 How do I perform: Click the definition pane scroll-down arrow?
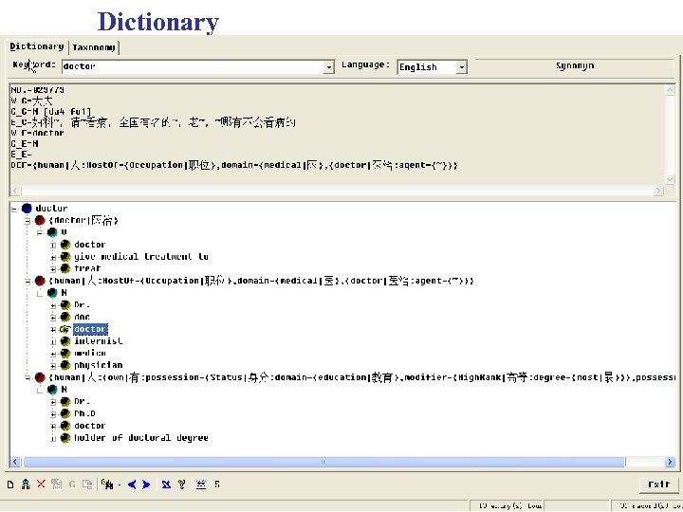tap(670, 179)
